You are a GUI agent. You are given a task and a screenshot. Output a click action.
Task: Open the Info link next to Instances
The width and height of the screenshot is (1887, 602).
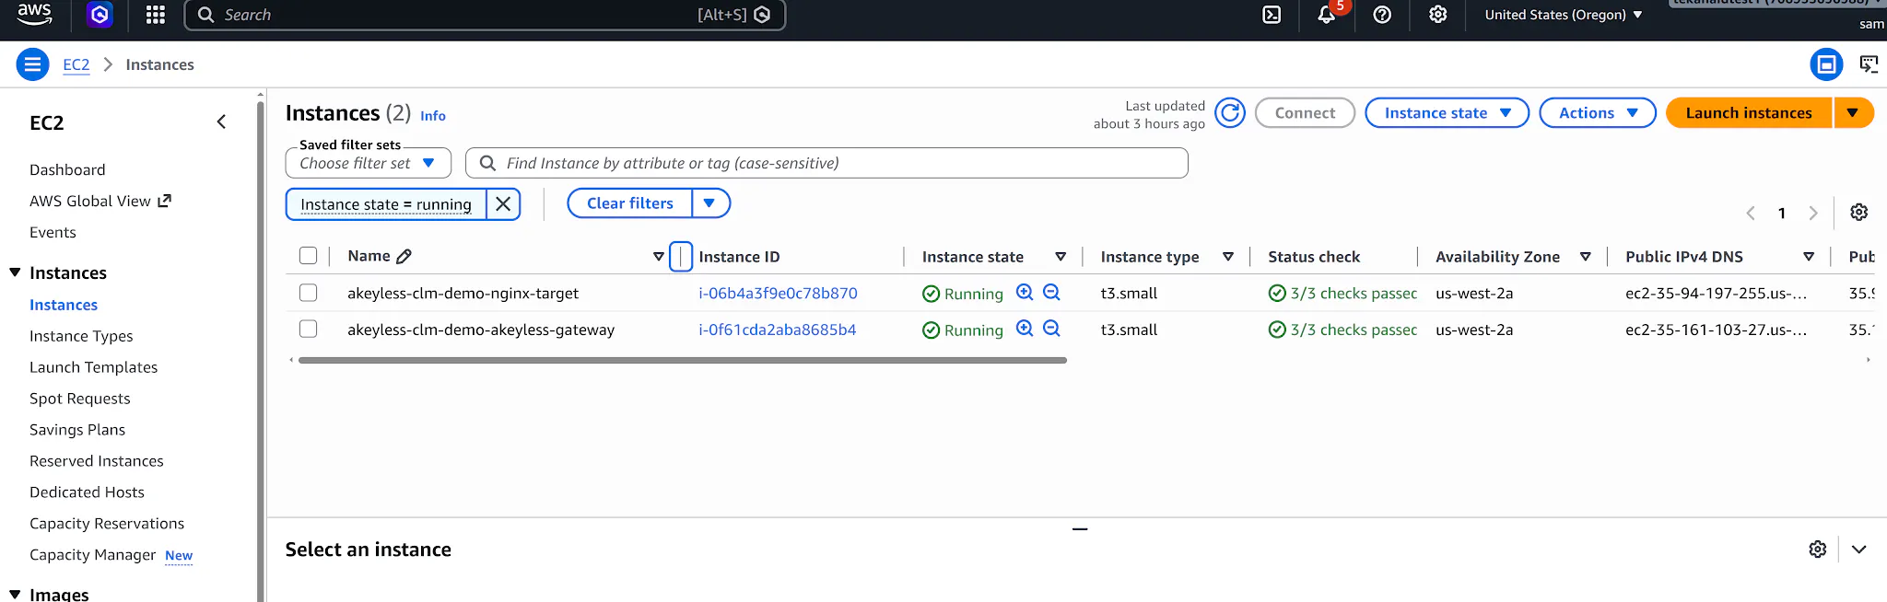coord(433,116)
